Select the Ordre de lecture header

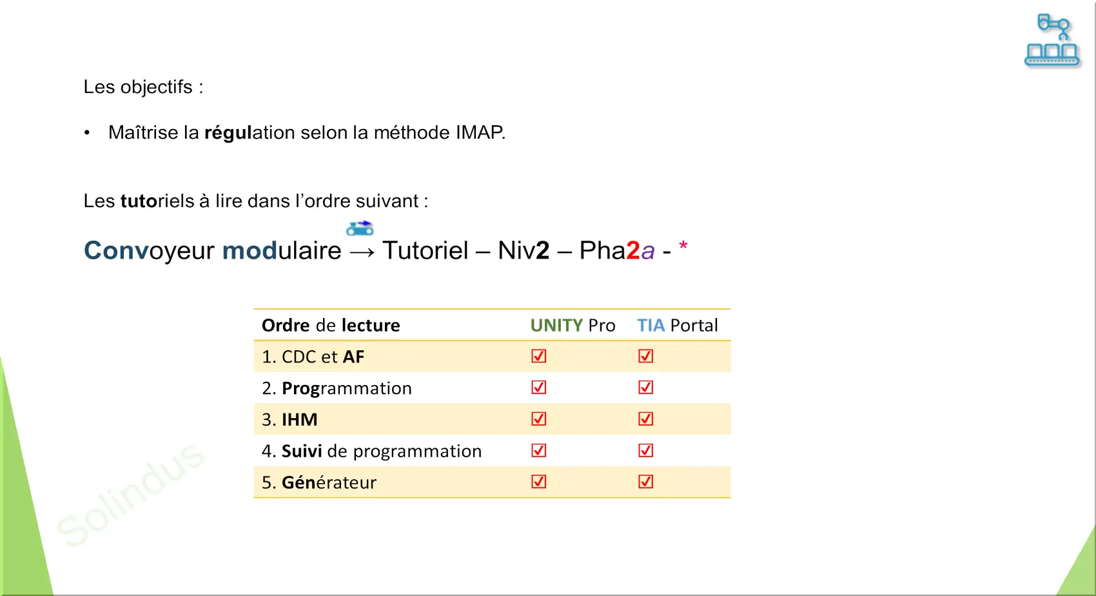[x=331, y=325]
